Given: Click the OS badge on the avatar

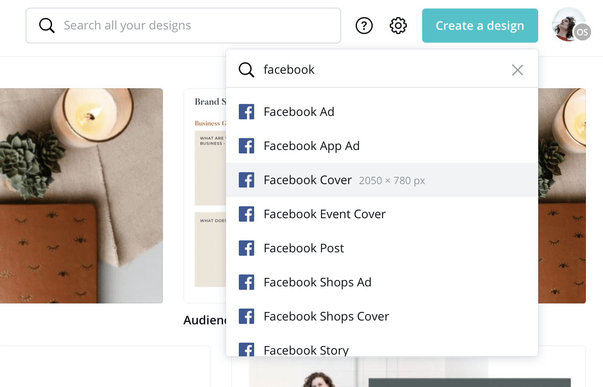Looking at the screenshot, I should pyautogui.click(x=583, y=32).
